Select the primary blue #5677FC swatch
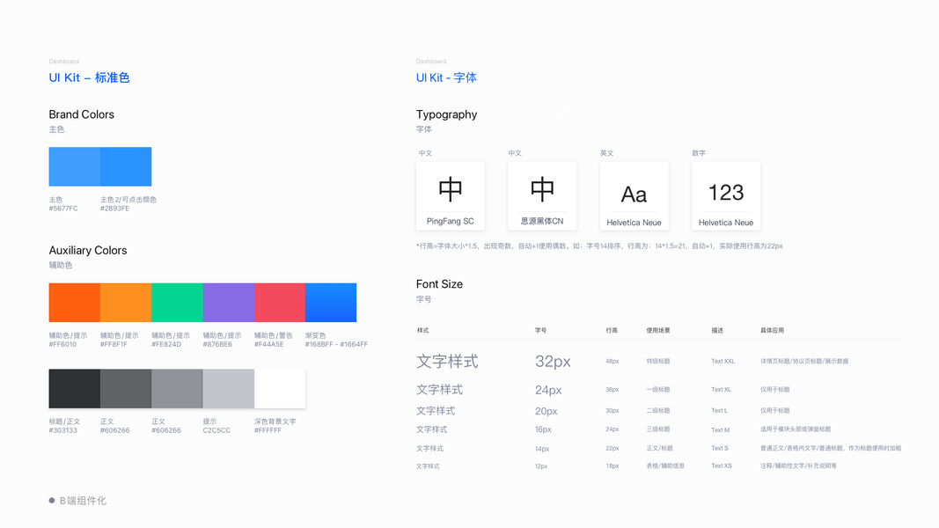This screenshot has width=939, height=528. point(74,166)
